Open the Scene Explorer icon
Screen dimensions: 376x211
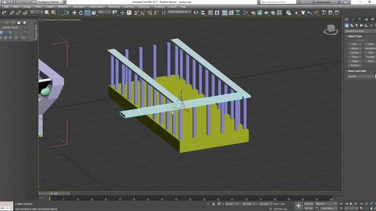pyautogui.click(x=210, y=13)
